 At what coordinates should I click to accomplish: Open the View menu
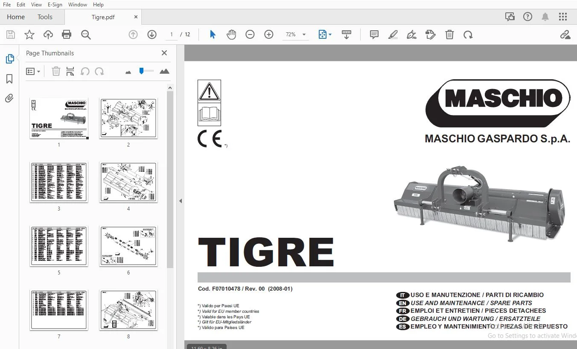(x=36, y=5)
